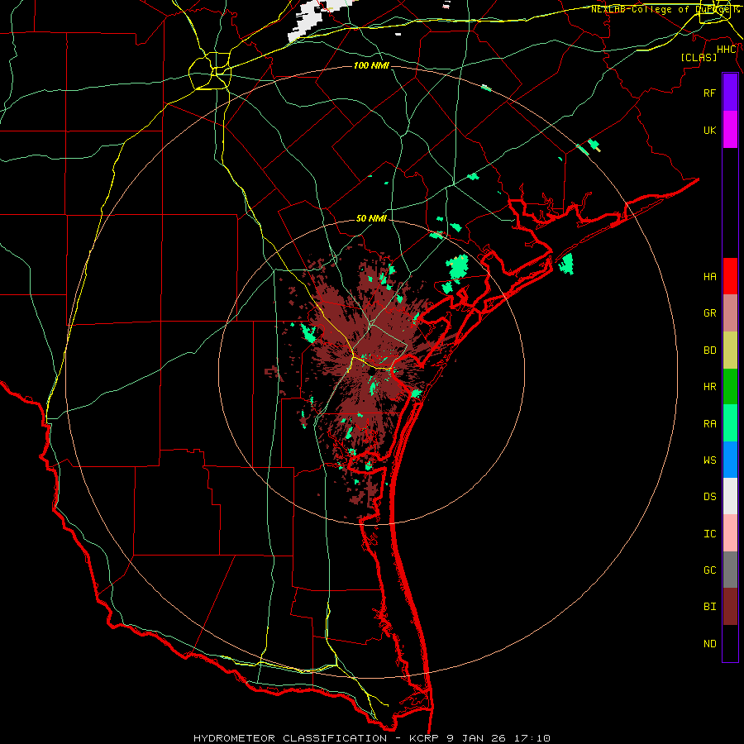The image size is (744, 744).
Task: Select the GR legend label
Action: coord(710,313)
